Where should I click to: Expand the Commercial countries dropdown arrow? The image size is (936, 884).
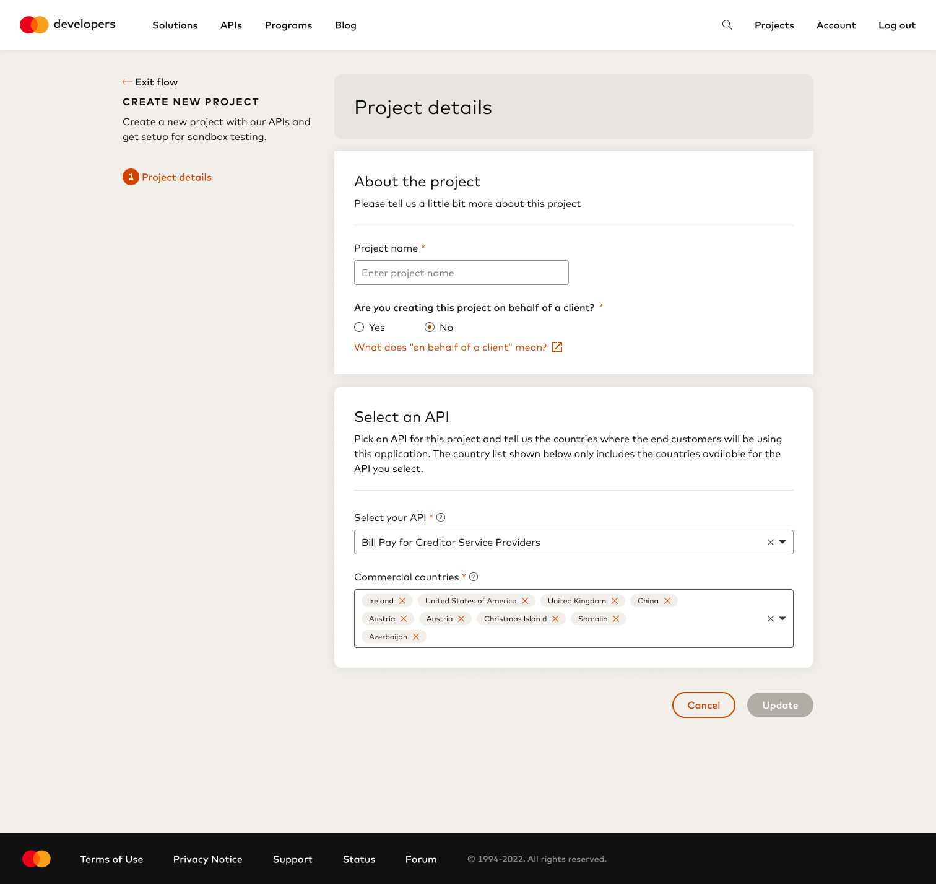[x=782, y=618]
